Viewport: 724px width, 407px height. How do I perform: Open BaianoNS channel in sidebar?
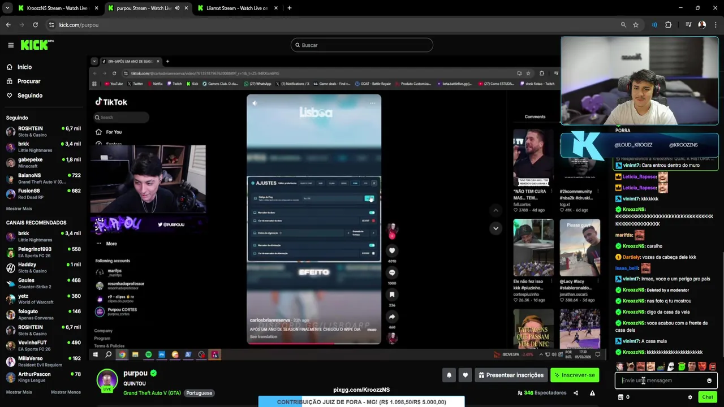tap(43, 179)
